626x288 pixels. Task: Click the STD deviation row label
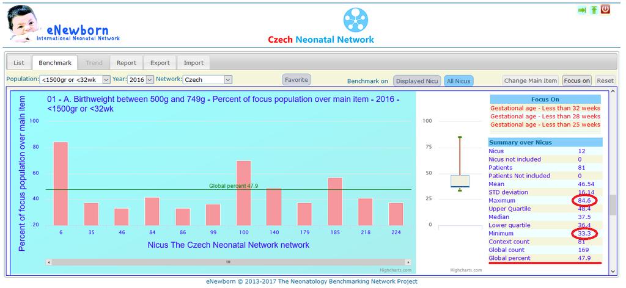coord(508,192)
